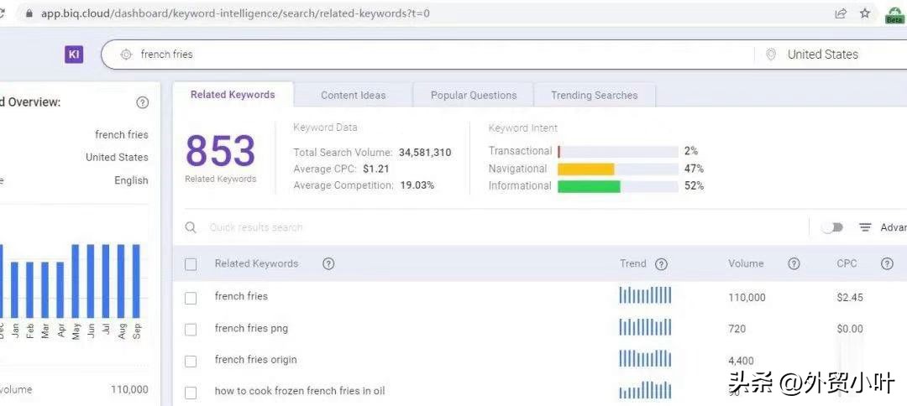
Task: Bookmark page with the star icon
Action: (864, 13)
